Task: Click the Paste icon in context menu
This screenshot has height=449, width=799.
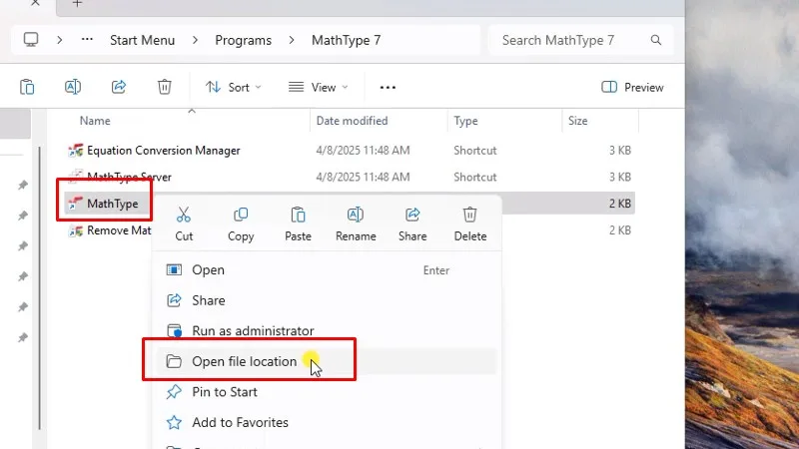Action: point(298,215)
